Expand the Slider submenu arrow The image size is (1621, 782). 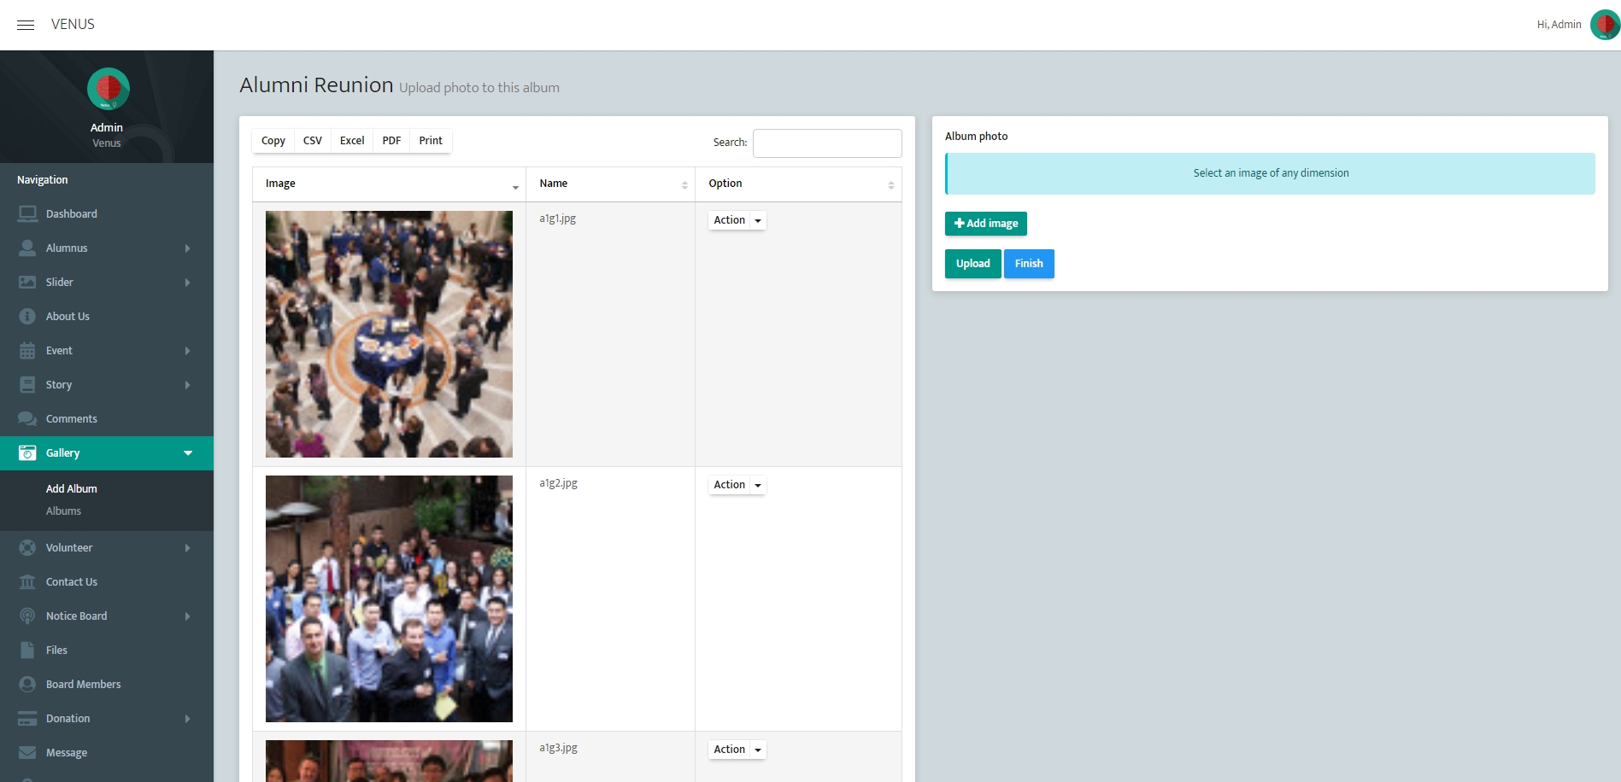pyautogui.click(x=187, y=283)
